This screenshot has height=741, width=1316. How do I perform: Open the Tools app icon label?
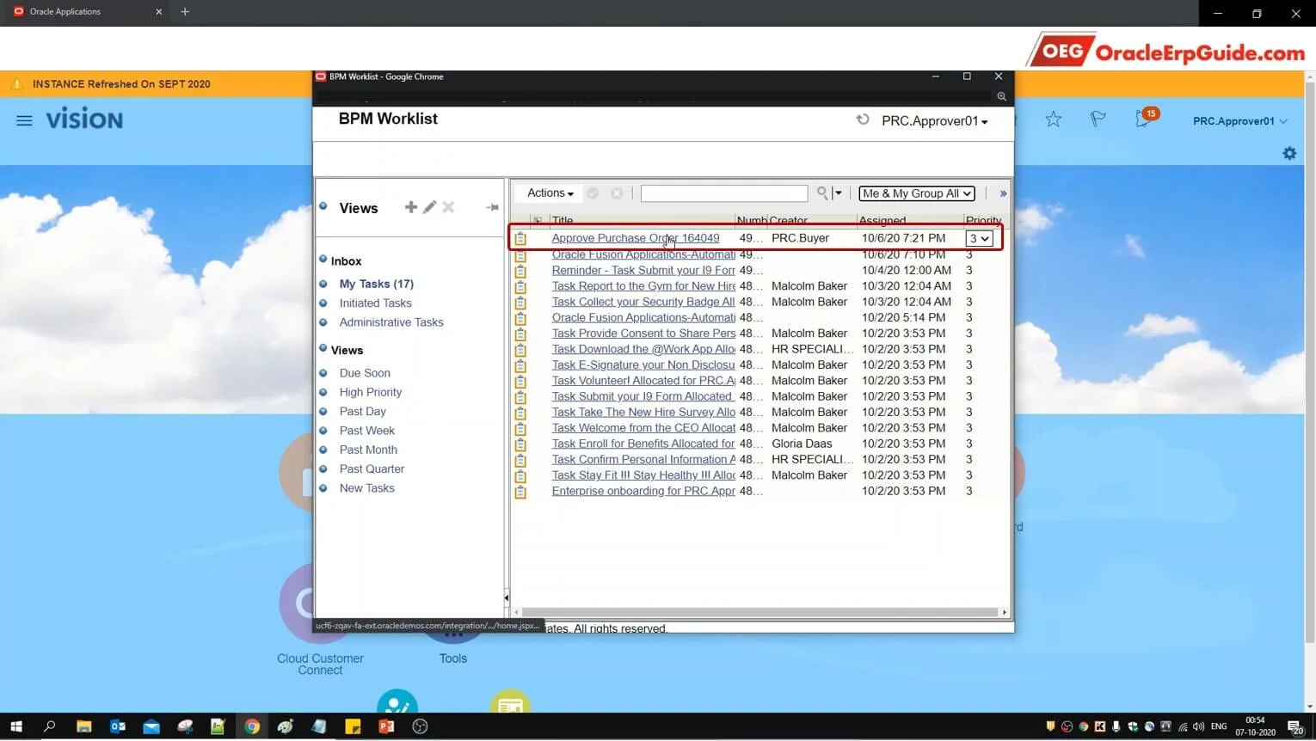tap(453, 658)
